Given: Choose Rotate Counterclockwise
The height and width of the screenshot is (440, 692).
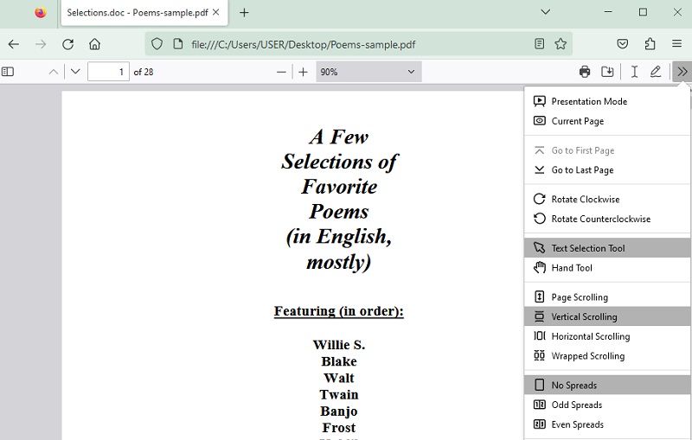Looking at the screenshot, I should point(607,219).
